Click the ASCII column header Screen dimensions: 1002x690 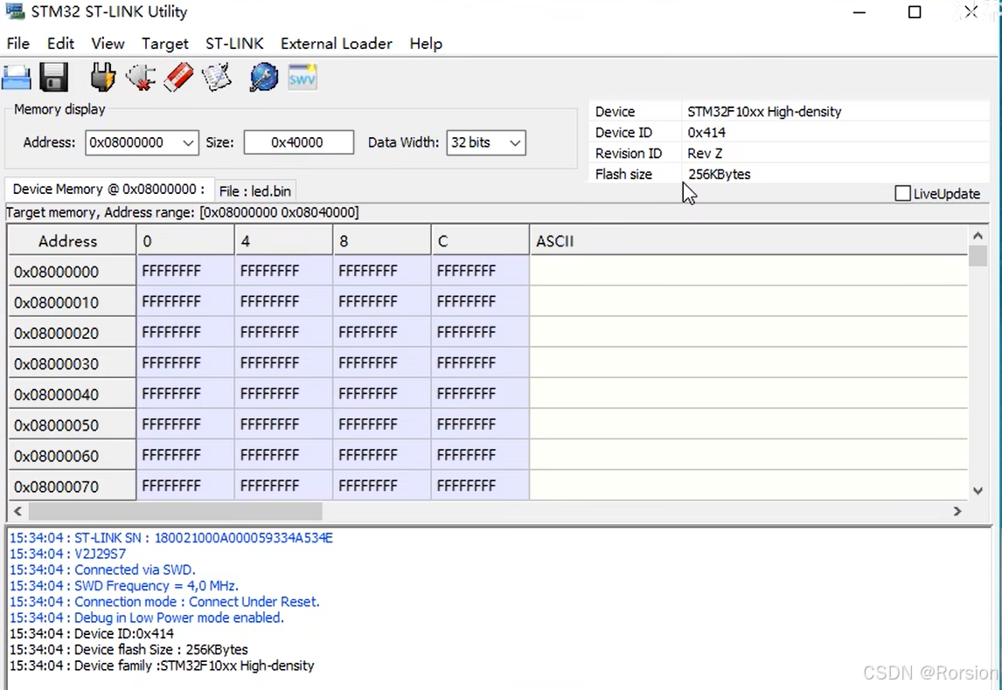pos(748,241)
